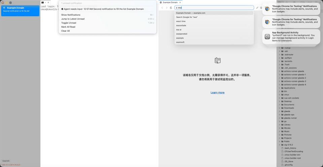Expand the glaeda-ops folder
323x167 pixels.
(x=280, y=115)
